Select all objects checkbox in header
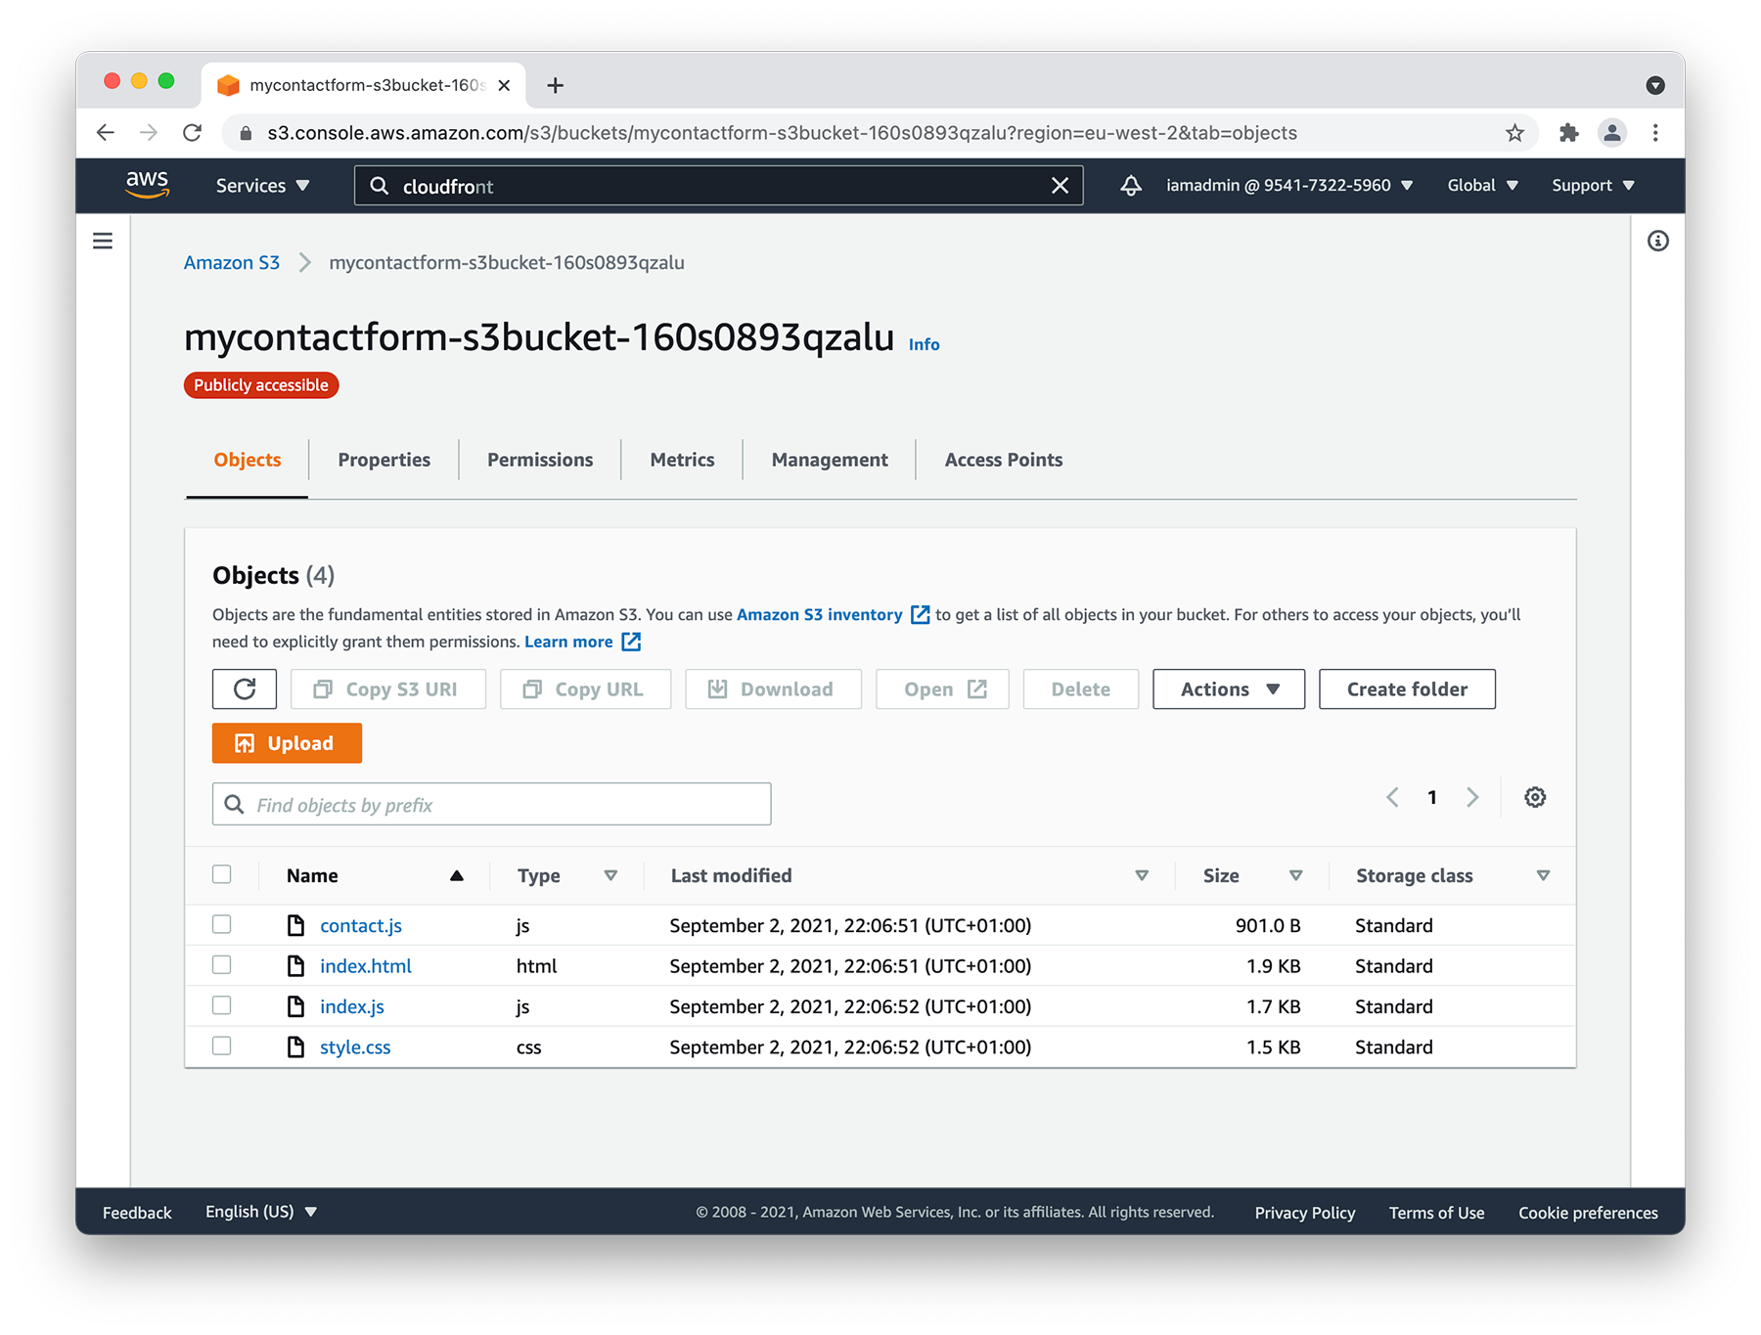The width and height of the screenshot is (1761, 1335). pyautogui.click(x=222, y=874)
